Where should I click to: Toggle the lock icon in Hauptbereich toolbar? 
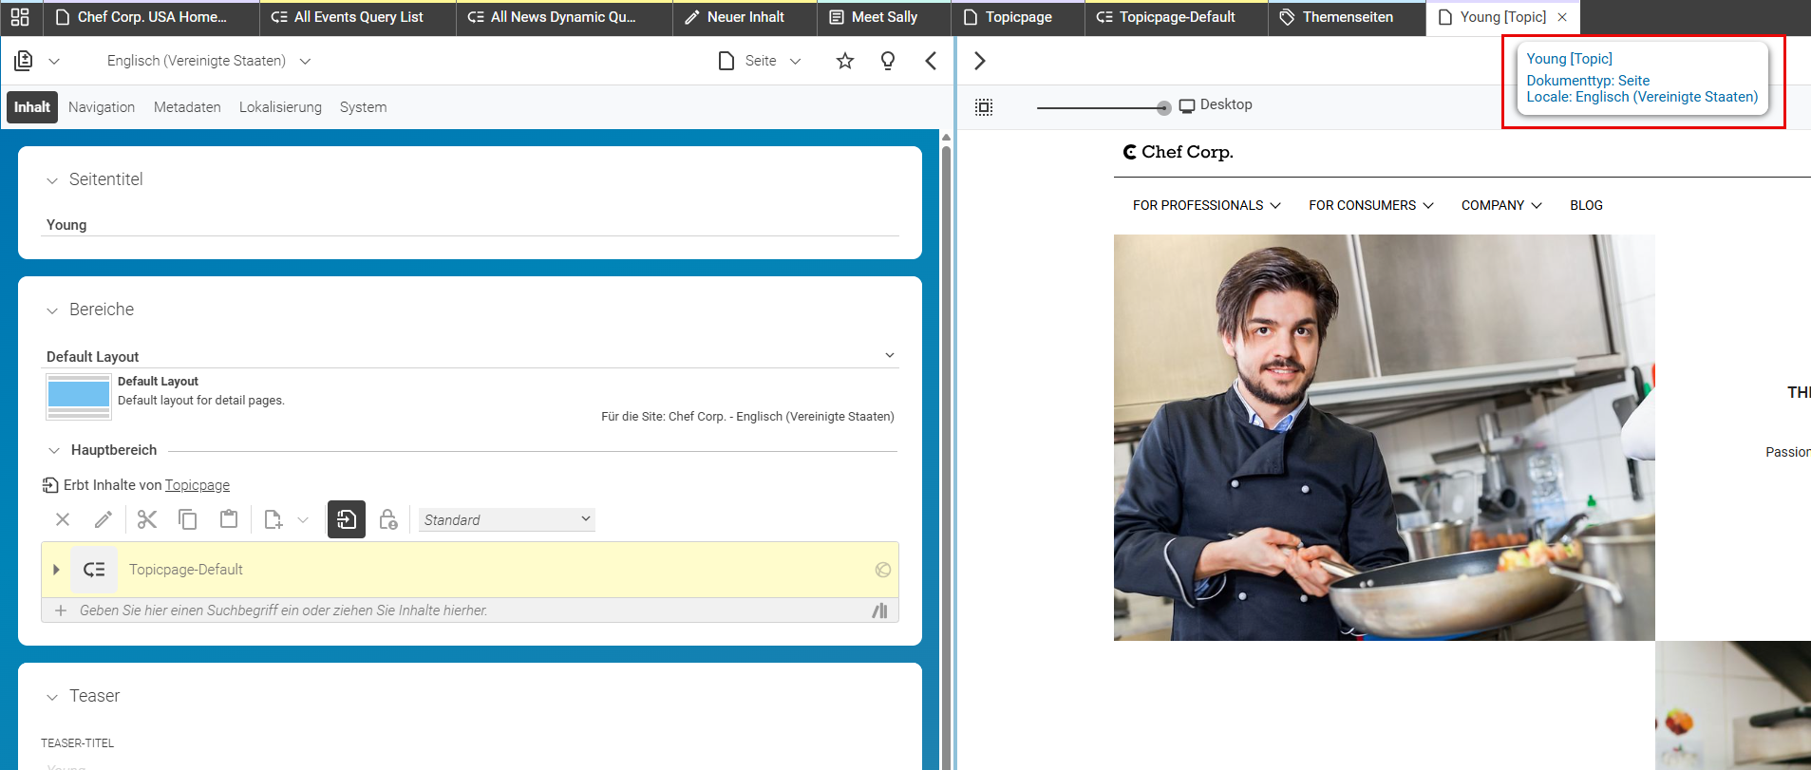tap(388, 519)
